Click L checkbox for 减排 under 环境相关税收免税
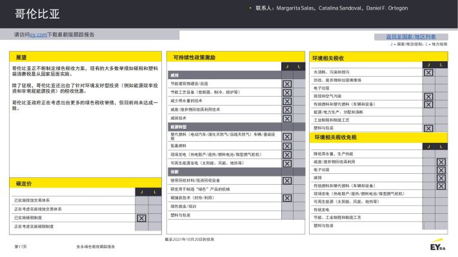The image size is (458, 257). [441, 178]
